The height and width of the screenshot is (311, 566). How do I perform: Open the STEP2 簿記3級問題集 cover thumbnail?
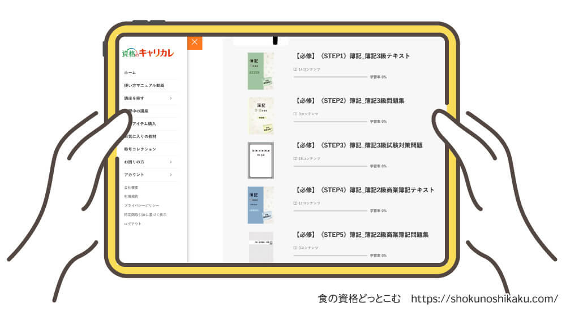point(260,115)
